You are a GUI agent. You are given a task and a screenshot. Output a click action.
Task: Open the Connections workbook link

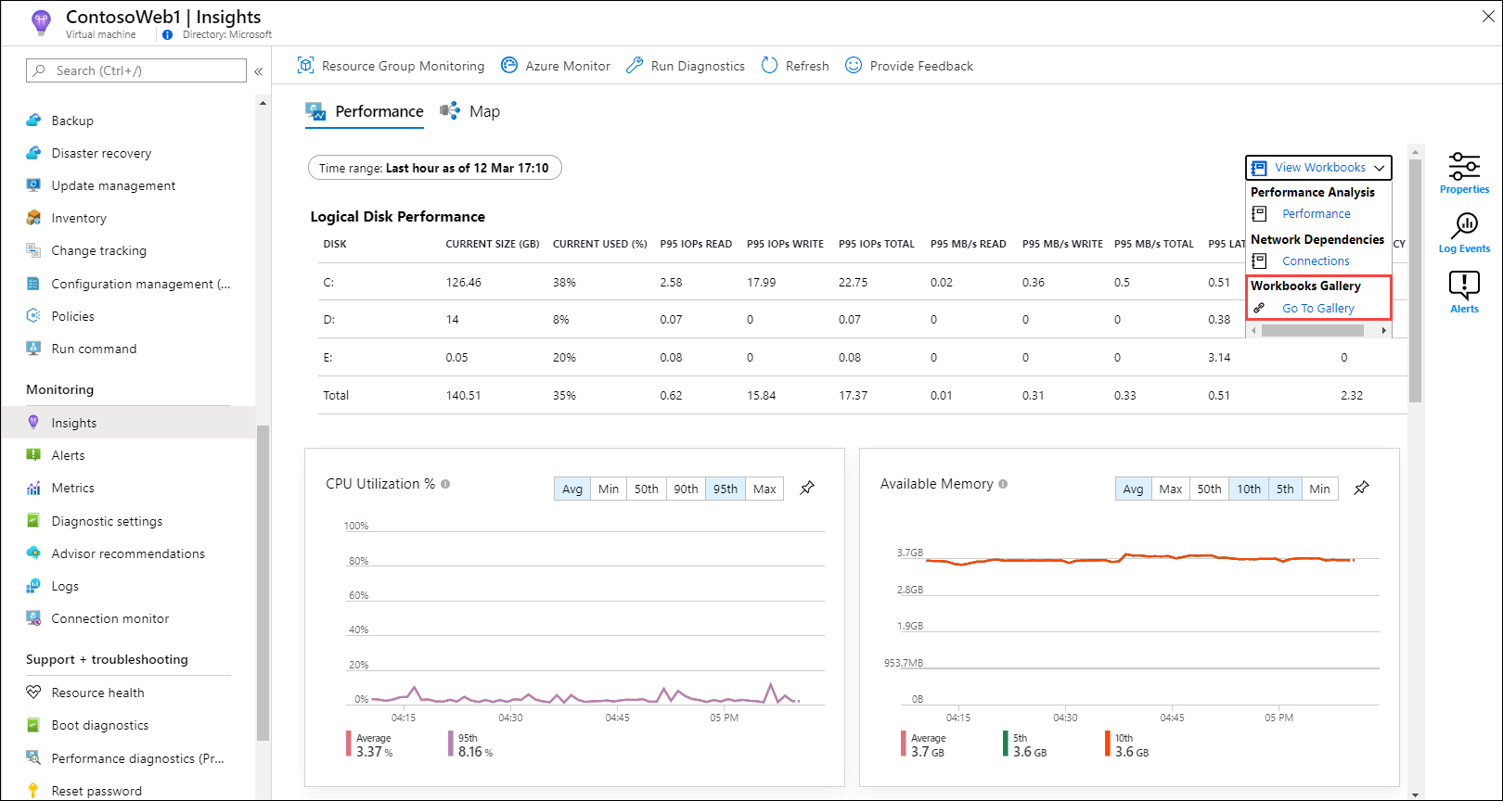(x=1316, y=261)
